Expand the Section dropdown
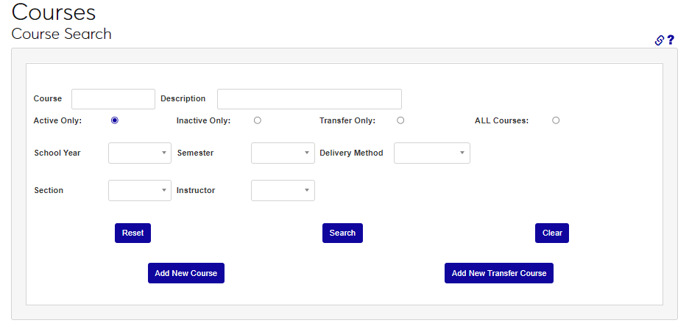The width and height of the screenshot is (689, 323). click(x=140, y=190)
